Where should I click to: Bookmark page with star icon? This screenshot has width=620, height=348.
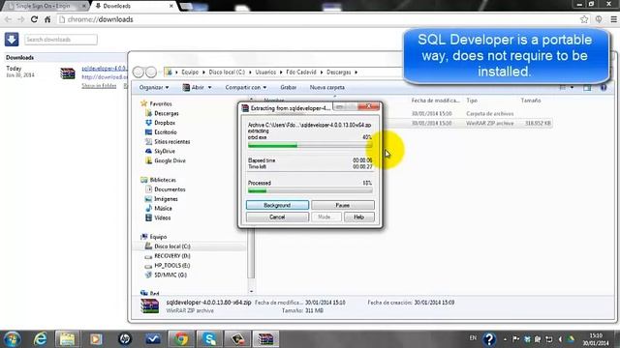[x=584, y=19]
